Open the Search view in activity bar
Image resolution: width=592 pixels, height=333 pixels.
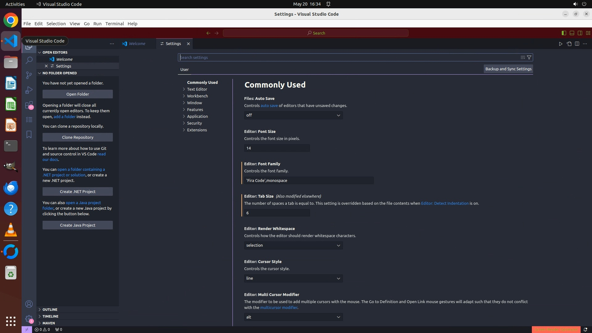click(29, 60)
